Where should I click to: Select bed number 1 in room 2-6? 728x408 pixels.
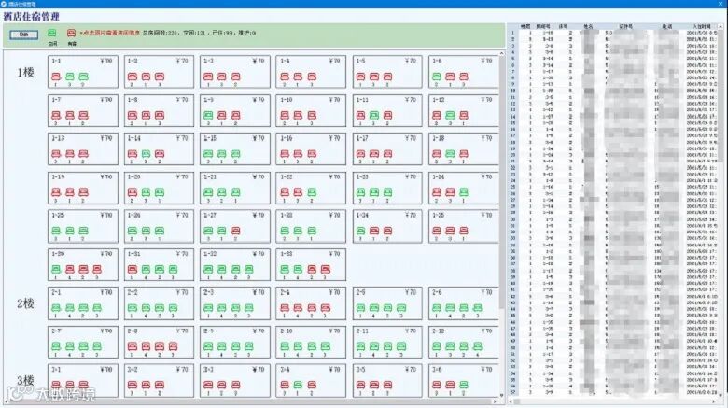pyautogui.click(x=437, y=307)
